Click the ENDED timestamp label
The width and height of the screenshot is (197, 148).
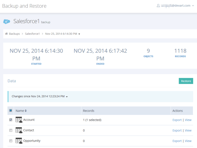point(100,64)
